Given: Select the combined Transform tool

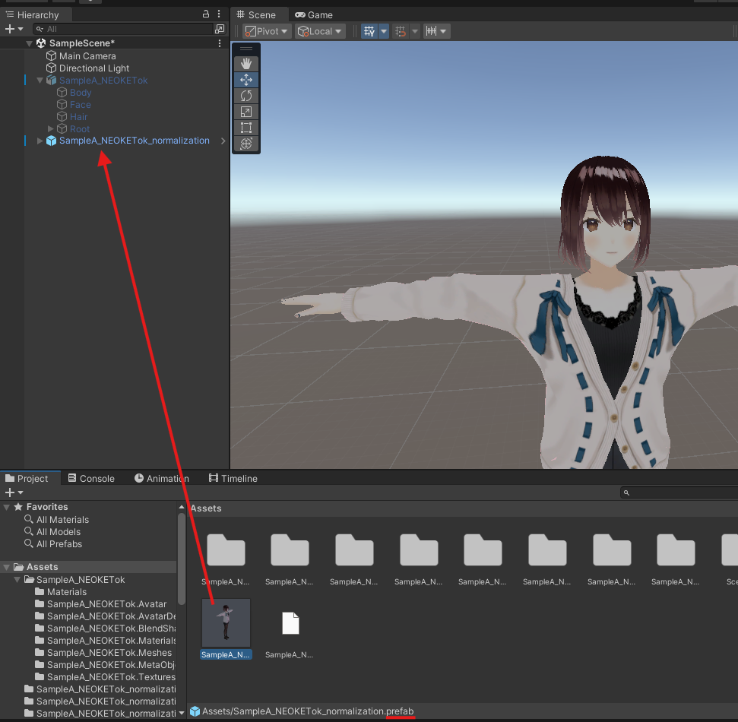Looking at the screenshot, I should pos(246,143).
